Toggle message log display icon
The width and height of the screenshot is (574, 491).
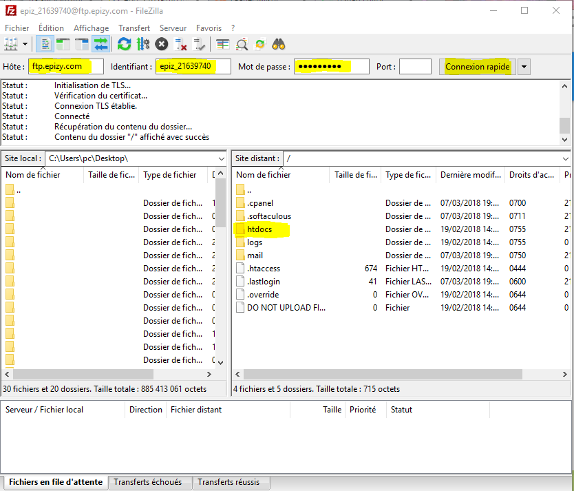(x=45, y=44)
